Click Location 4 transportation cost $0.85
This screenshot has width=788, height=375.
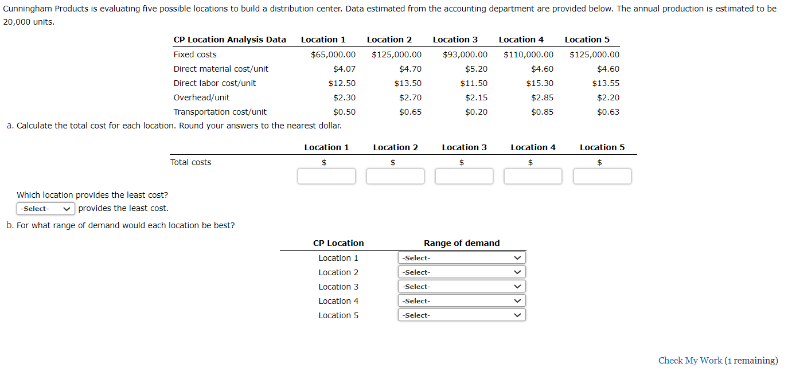[542, 112]
